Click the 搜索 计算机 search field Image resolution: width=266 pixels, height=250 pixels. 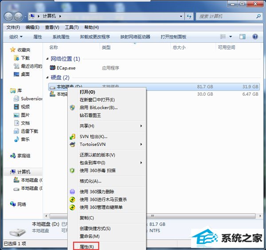pos(228,16)
